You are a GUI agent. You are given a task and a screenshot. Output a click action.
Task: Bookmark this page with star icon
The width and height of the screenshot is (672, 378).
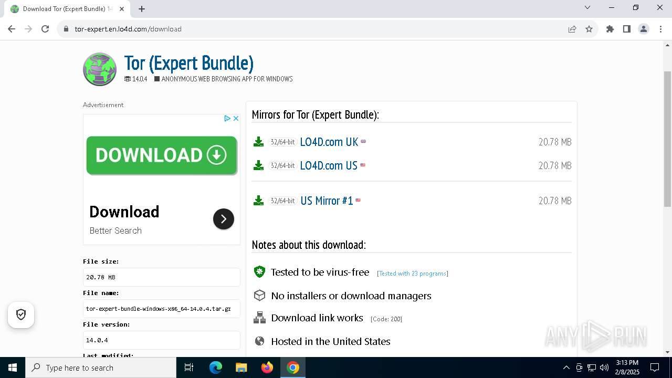point(589,29)
